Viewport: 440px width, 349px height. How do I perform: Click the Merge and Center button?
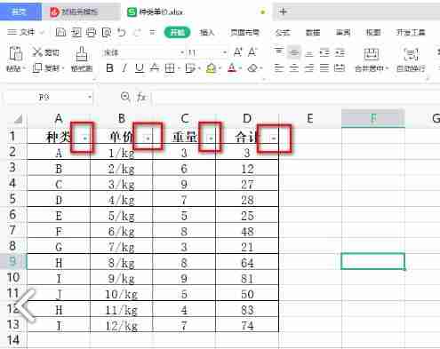coord(371,60)
